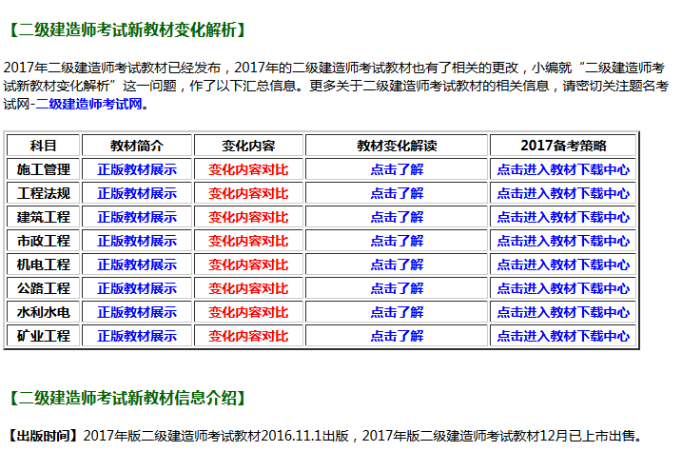Click 点击了解 in the 水利水电 row
Screen dimensions: 682x451
[x=397, y=312]
